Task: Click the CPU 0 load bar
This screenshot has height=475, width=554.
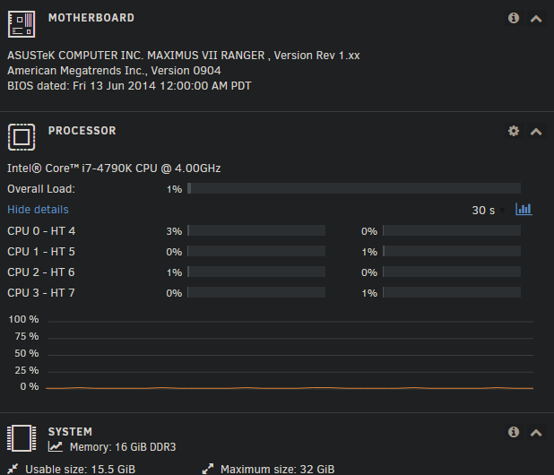Action: click(x=256, y=230)
